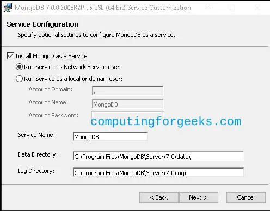The image size is (270, 211).
Task: Click the disabled maximize window button
Action: 232,8
